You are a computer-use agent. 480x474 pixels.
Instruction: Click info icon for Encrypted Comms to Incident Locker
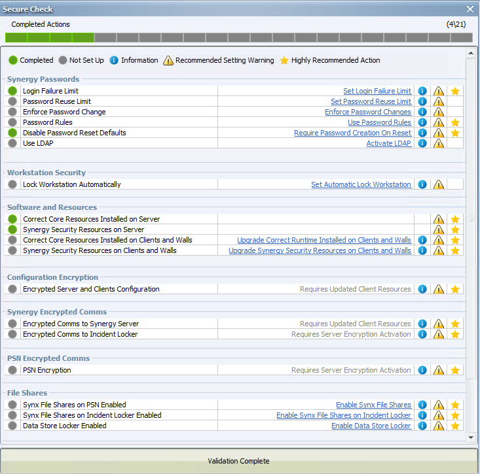pos(422,334)
